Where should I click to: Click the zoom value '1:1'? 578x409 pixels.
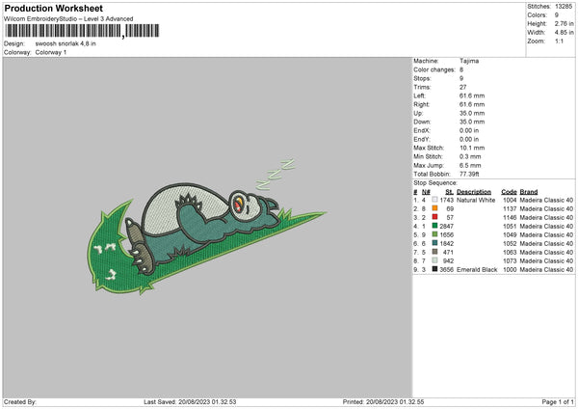coord(559,41)
